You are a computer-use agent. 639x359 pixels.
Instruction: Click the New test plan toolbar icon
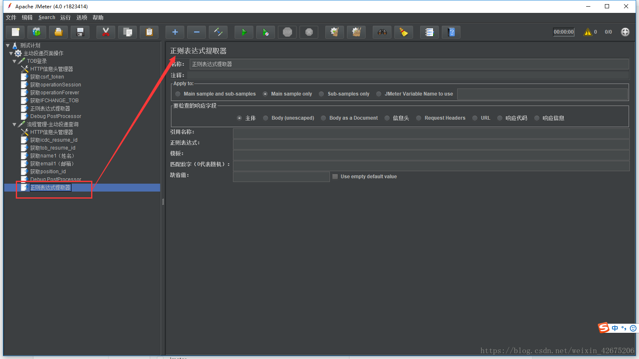tap(15, 32)
